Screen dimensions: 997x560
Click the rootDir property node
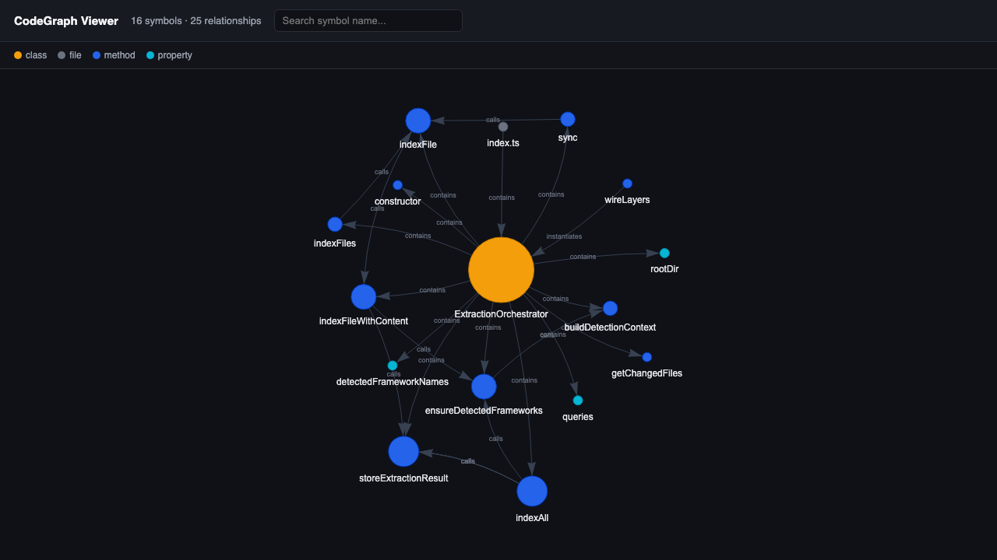coord(664,253)
